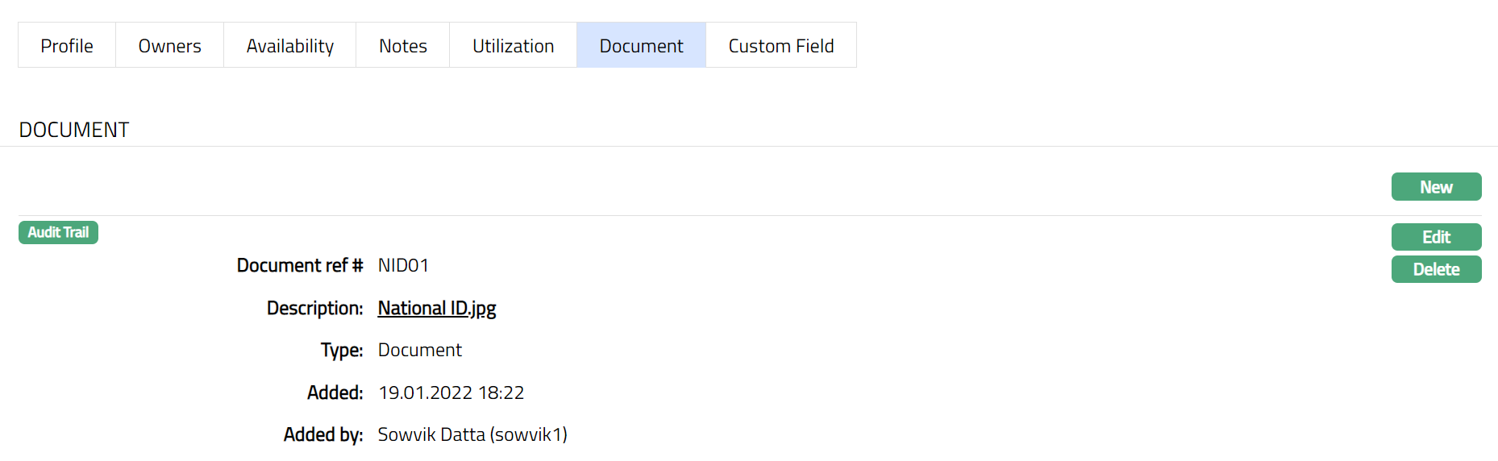
Task: Click the Type value "Document"
Action: 419,350
